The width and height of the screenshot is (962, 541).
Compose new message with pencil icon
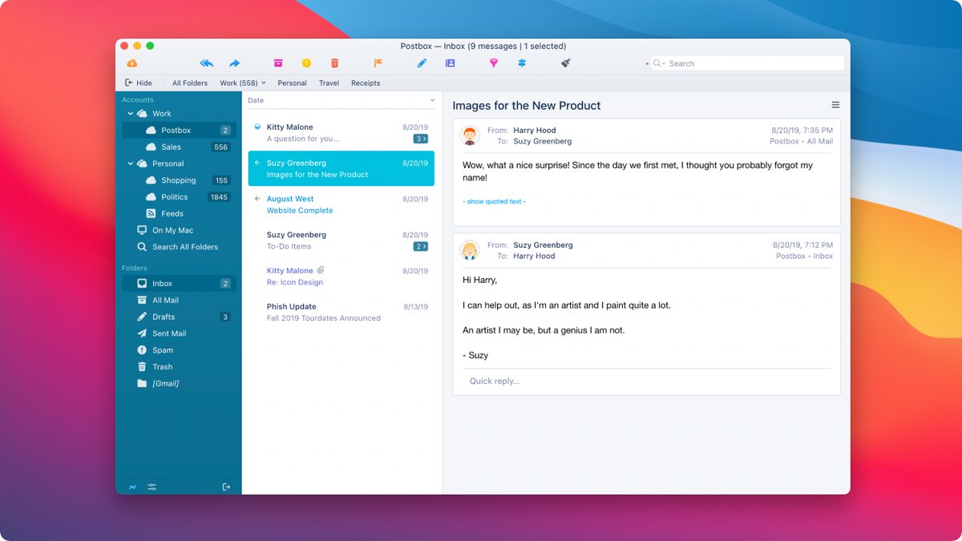coord(422,63)
